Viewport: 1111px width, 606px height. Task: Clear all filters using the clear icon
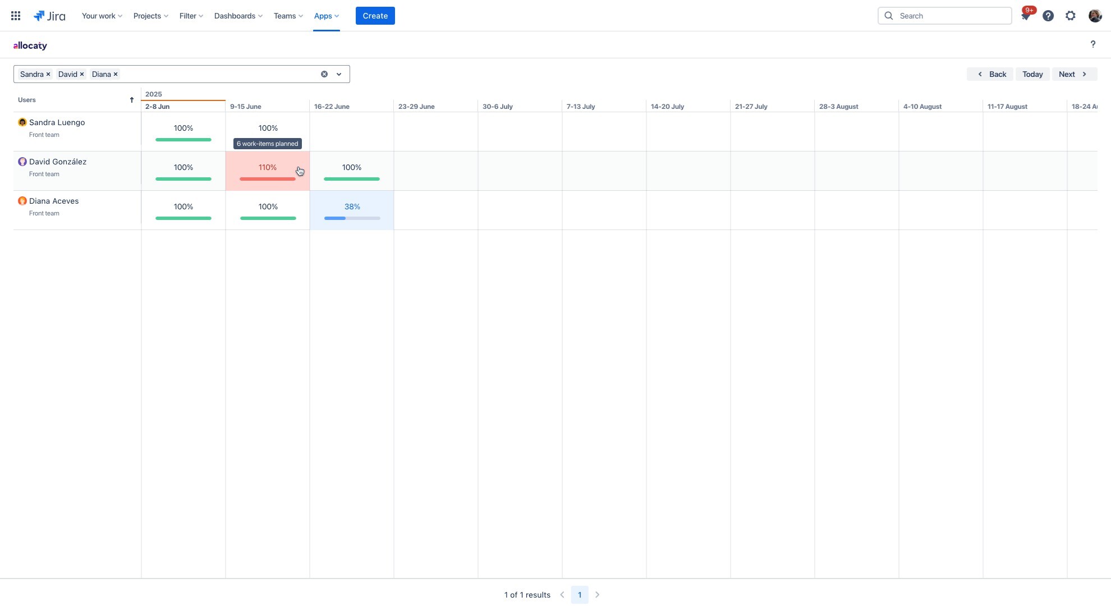[323, 74]
